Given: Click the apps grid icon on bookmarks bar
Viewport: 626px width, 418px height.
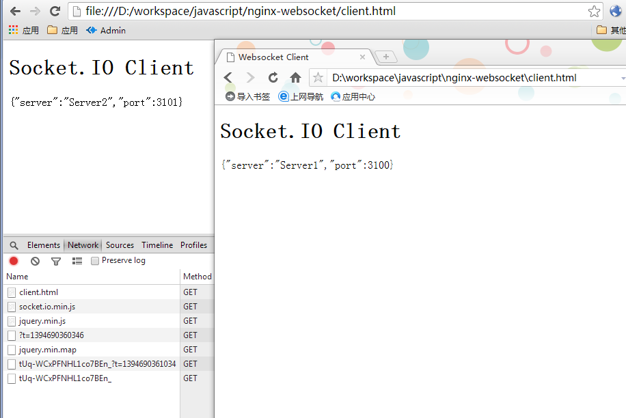Looking at the screenshot, I should click(12, 30).
